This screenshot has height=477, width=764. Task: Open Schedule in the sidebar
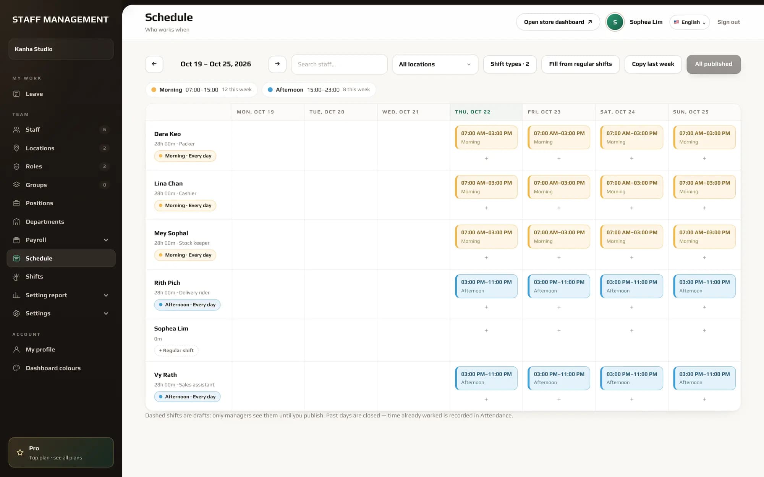(61, 258)
